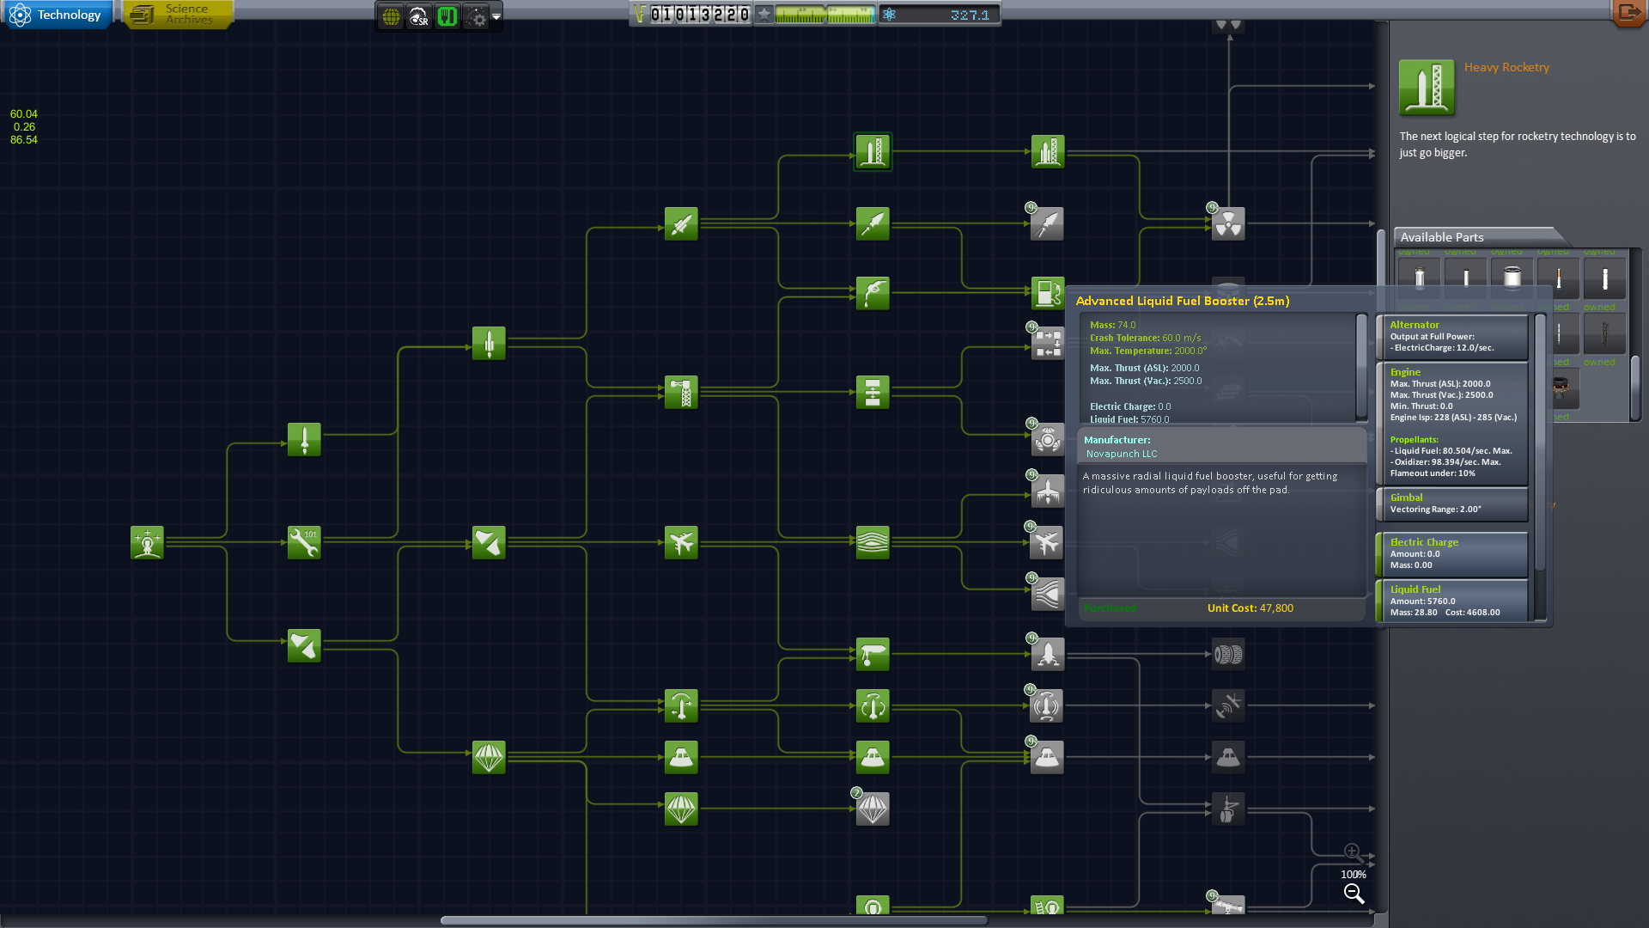
Task: Click the Liquid Fuel resource info box
Action: pyautogui.click(x=1453, y=601)
